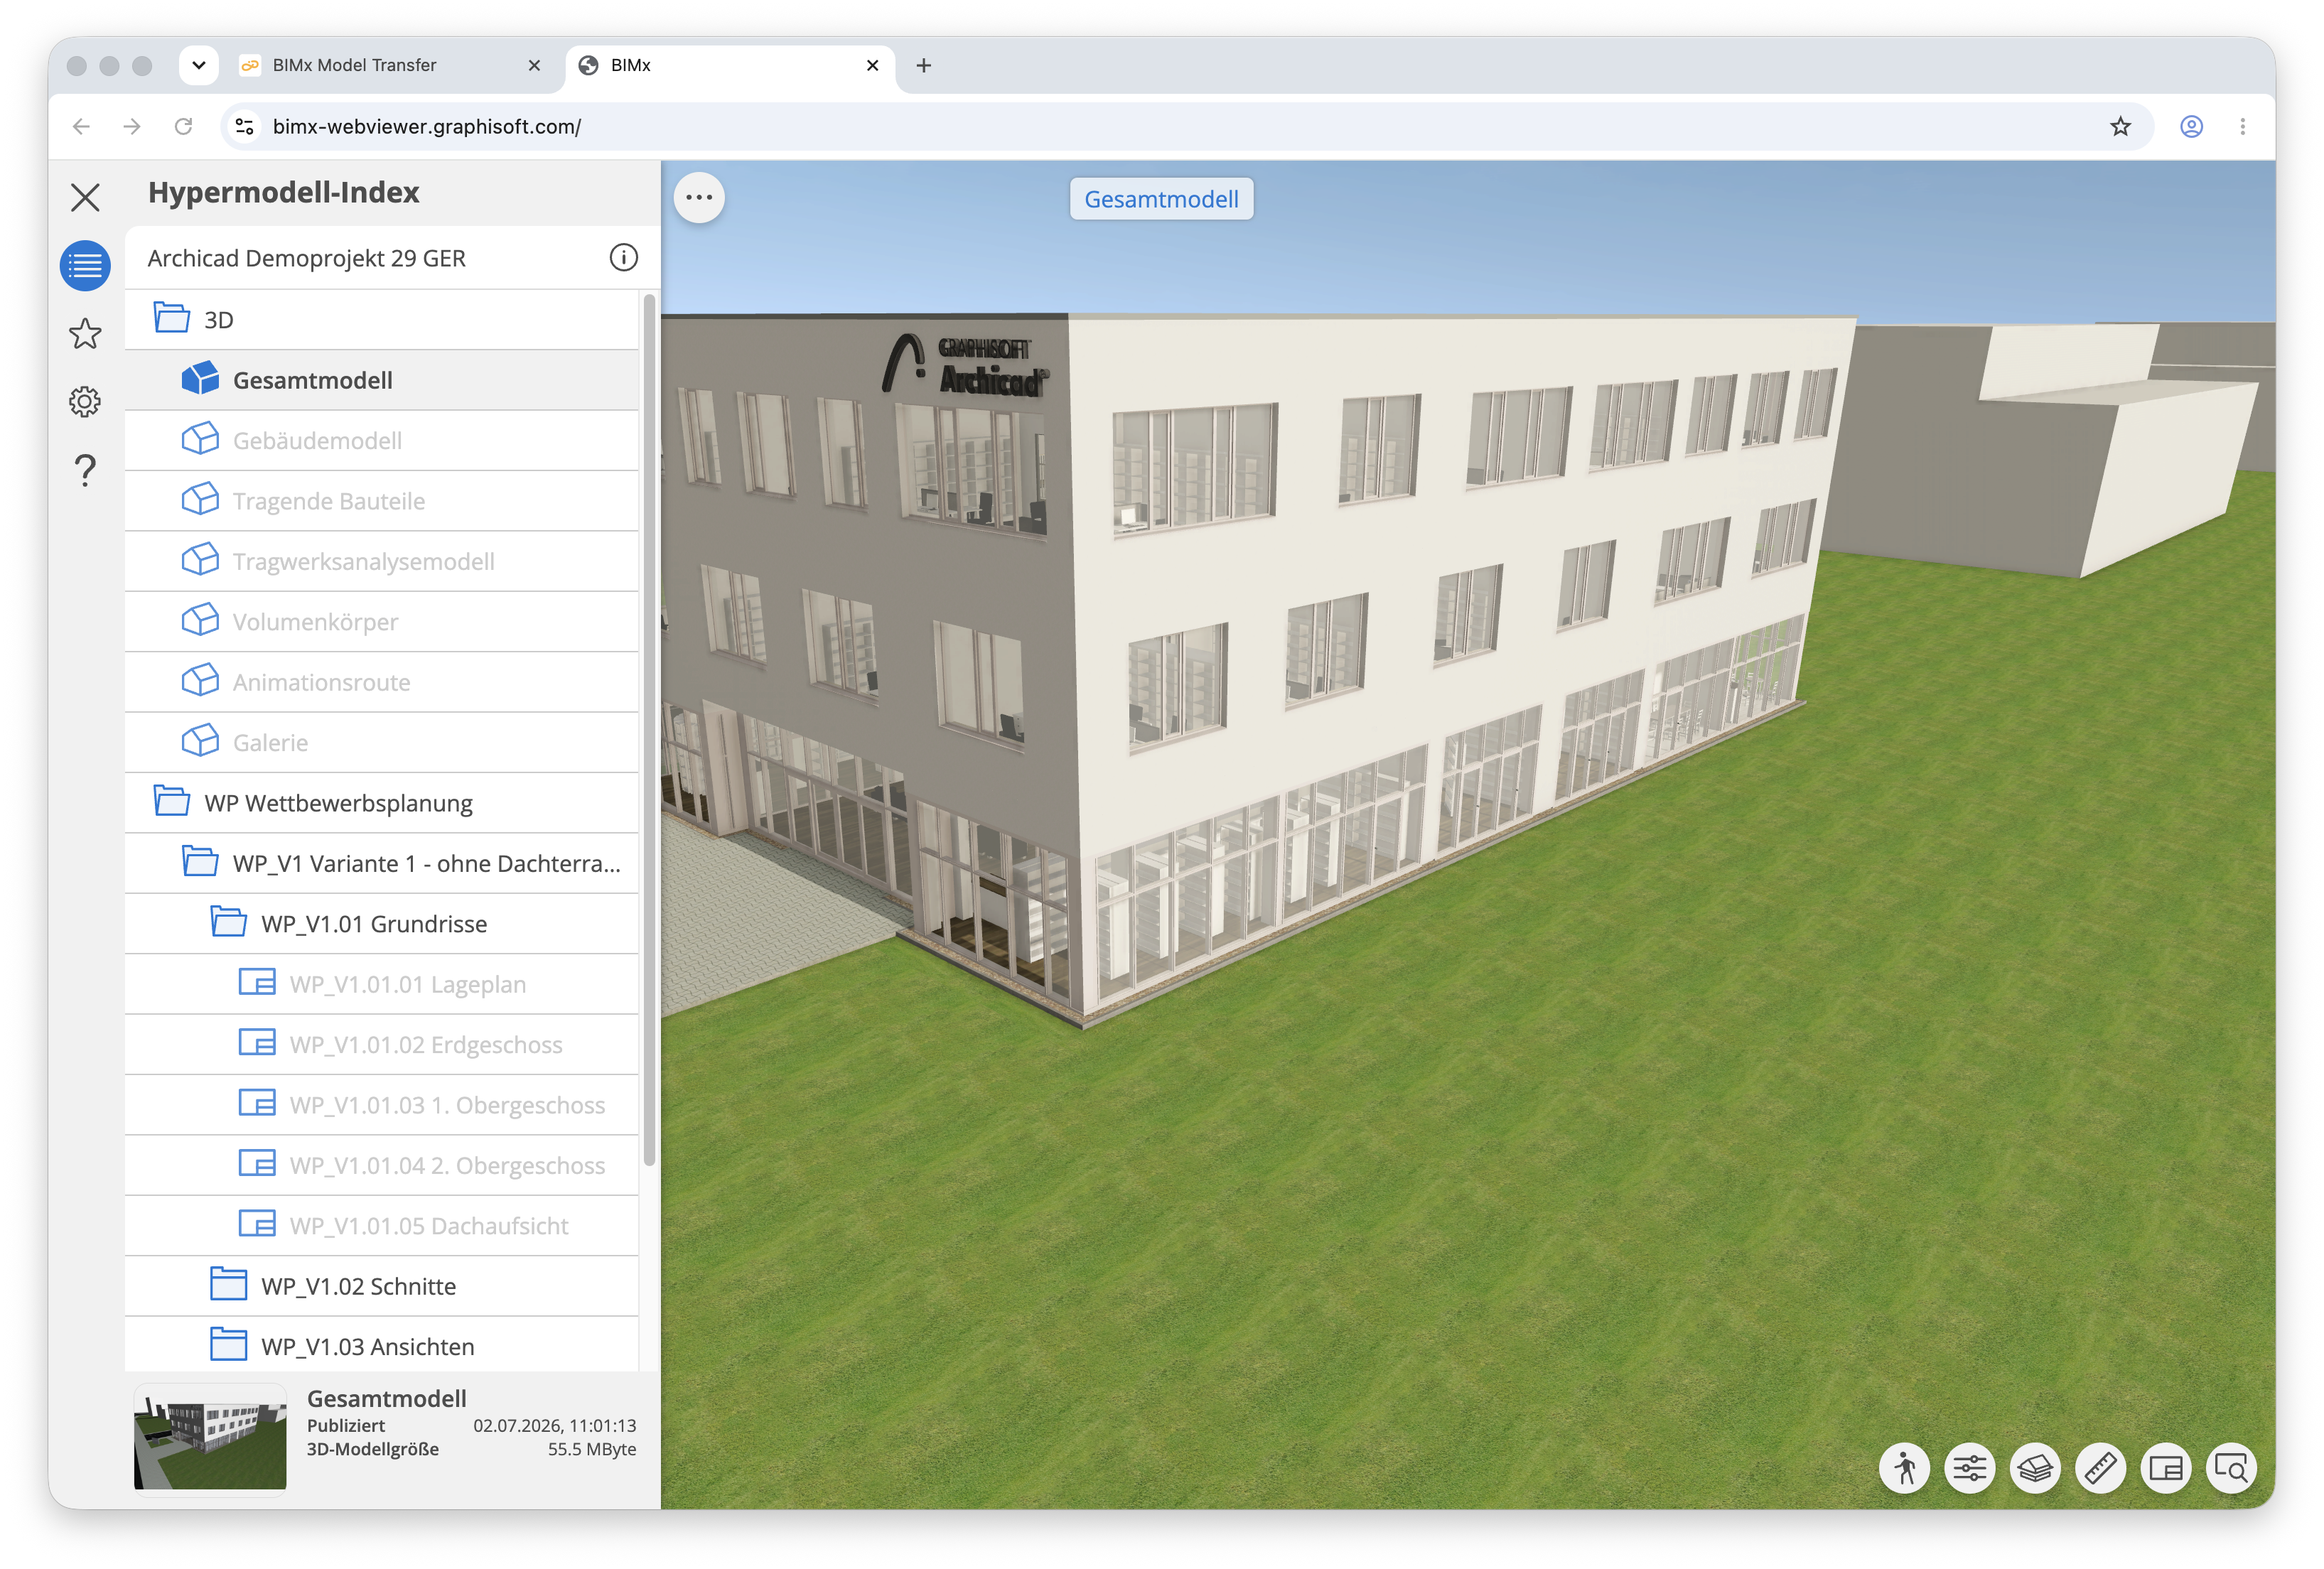Bookmark this page with star icon

click(x=2120, y=126)
